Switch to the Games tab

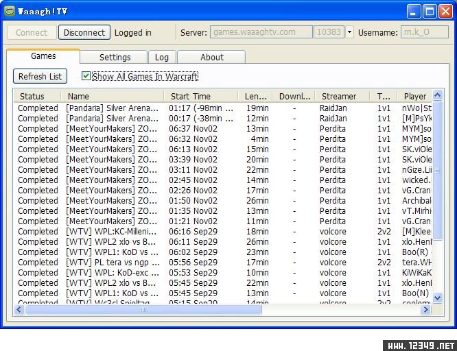point(43,56)
